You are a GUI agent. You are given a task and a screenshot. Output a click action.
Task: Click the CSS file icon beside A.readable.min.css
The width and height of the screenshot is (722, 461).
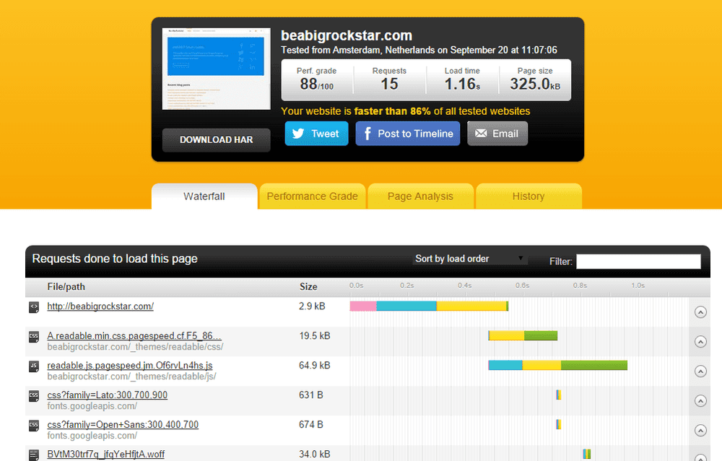point(34,337)
